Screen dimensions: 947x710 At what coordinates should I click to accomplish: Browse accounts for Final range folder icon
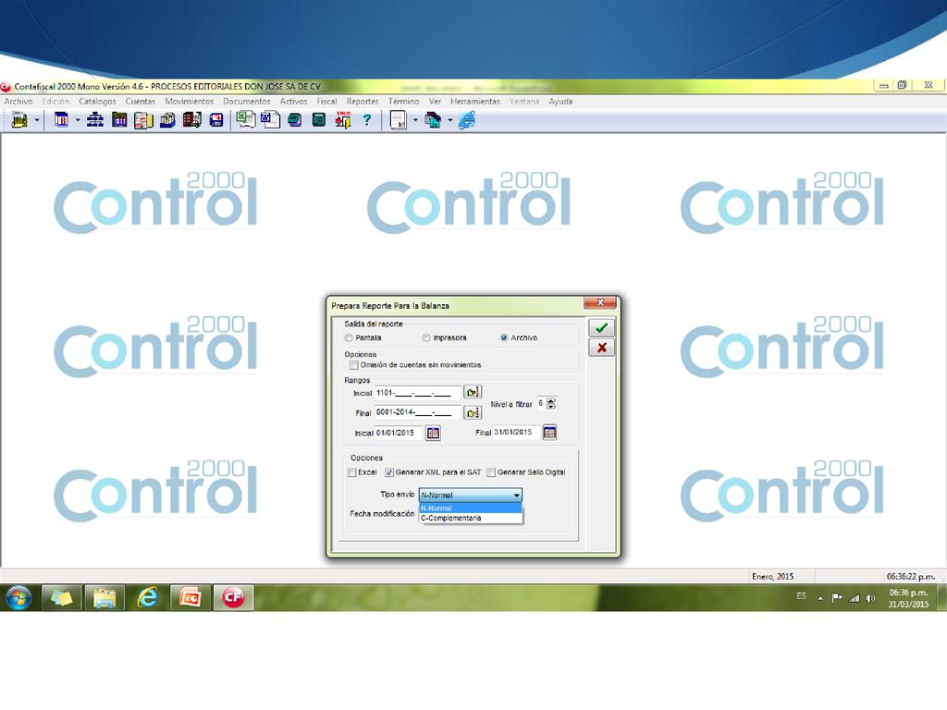pyautogui.click(x=473, y=413)
